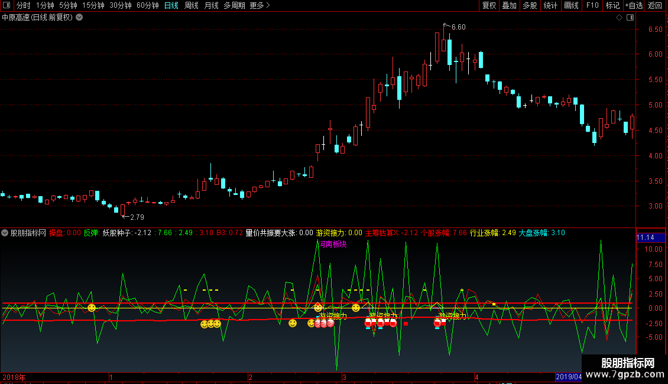Click the 妖股种子 indicator label
Viewport: 668px width, 384px height.
pos(118,233)
